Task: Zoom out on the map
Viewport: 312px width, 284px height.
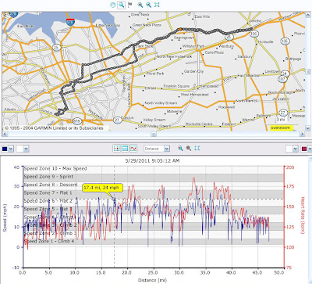Action: tap(148, 5)
